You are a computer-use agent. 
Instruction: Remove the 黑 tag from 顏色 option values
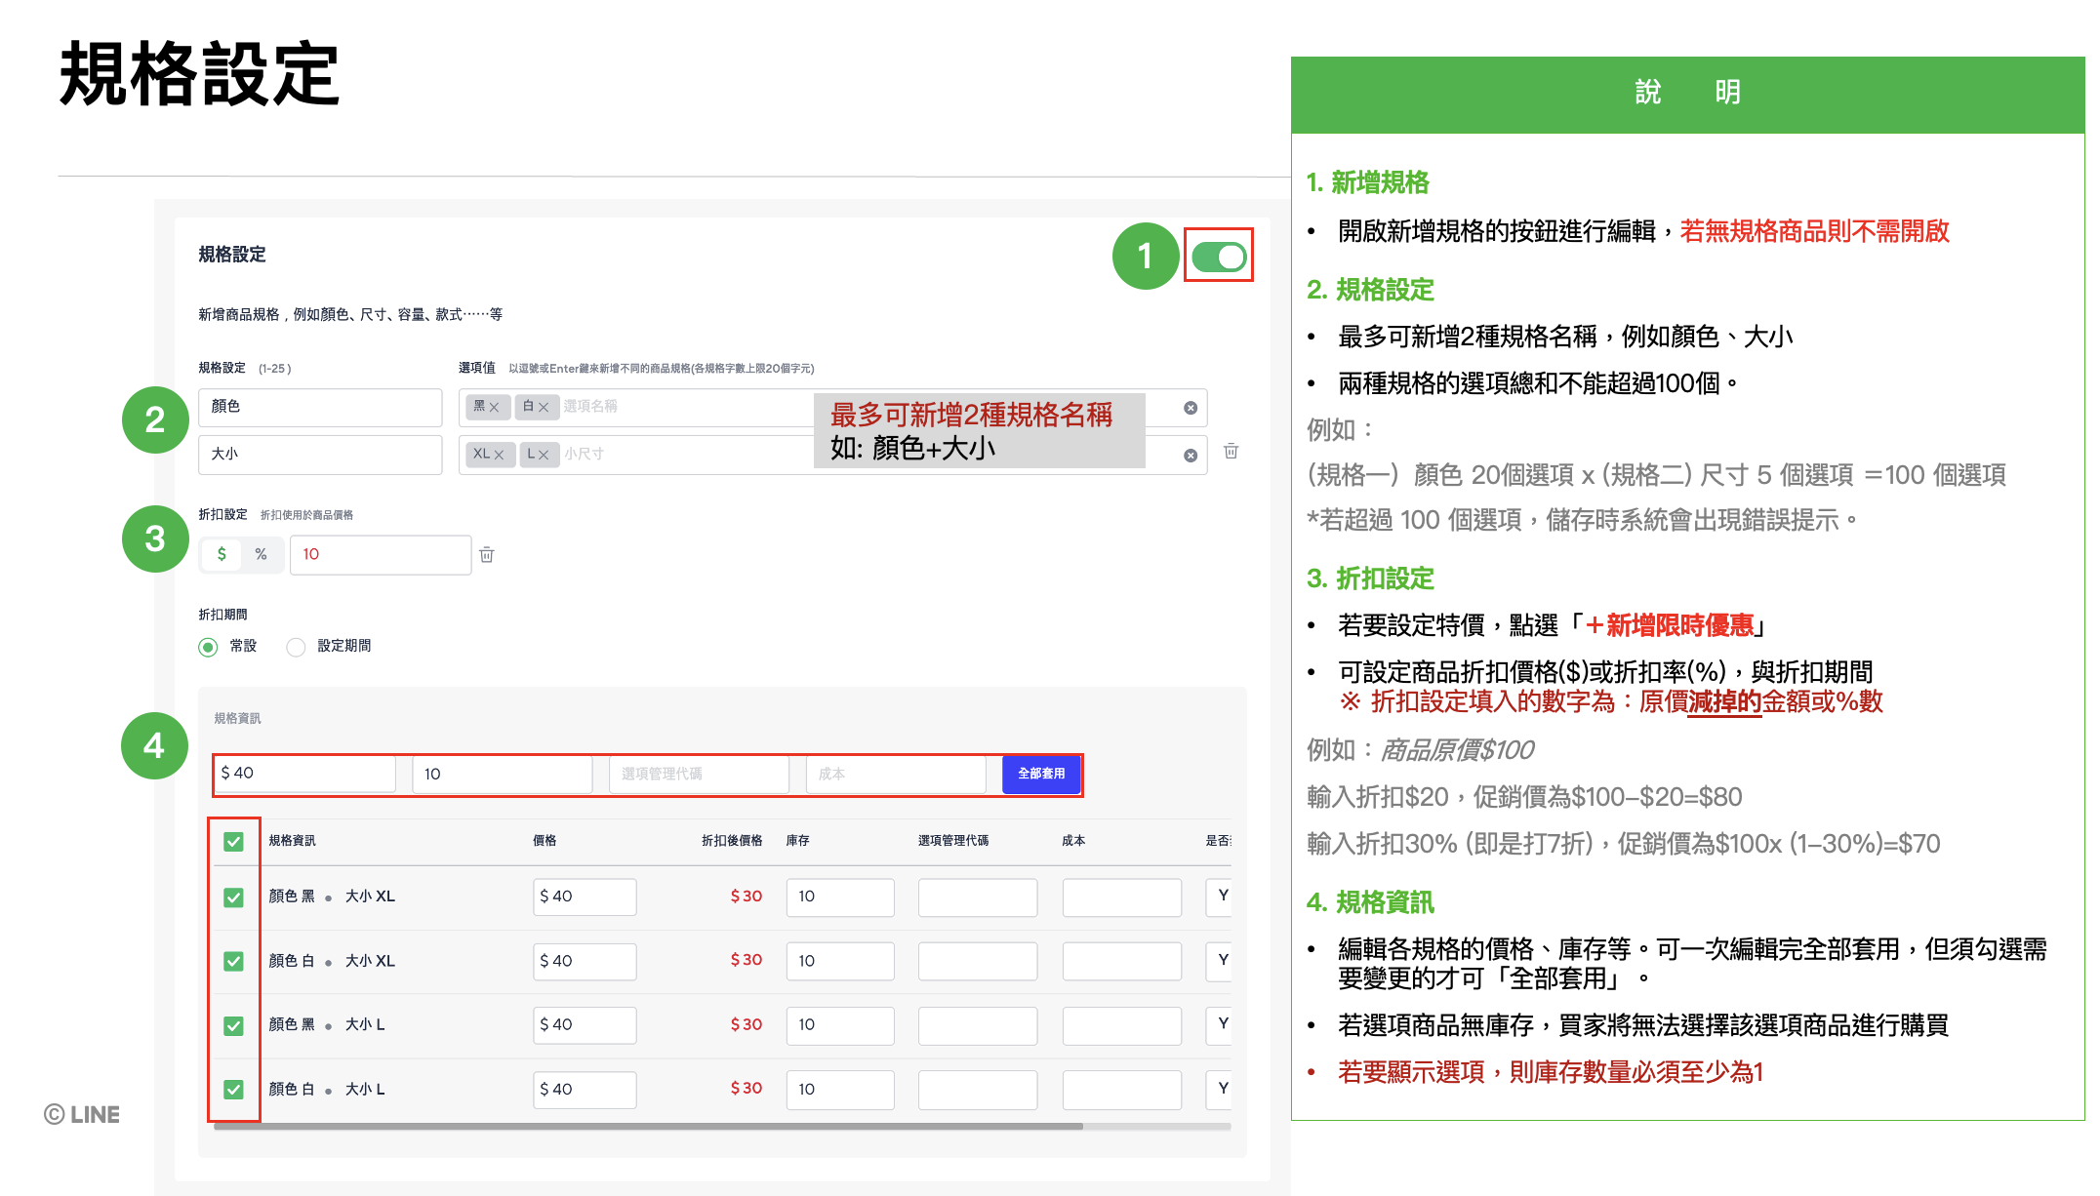point(495,407)
